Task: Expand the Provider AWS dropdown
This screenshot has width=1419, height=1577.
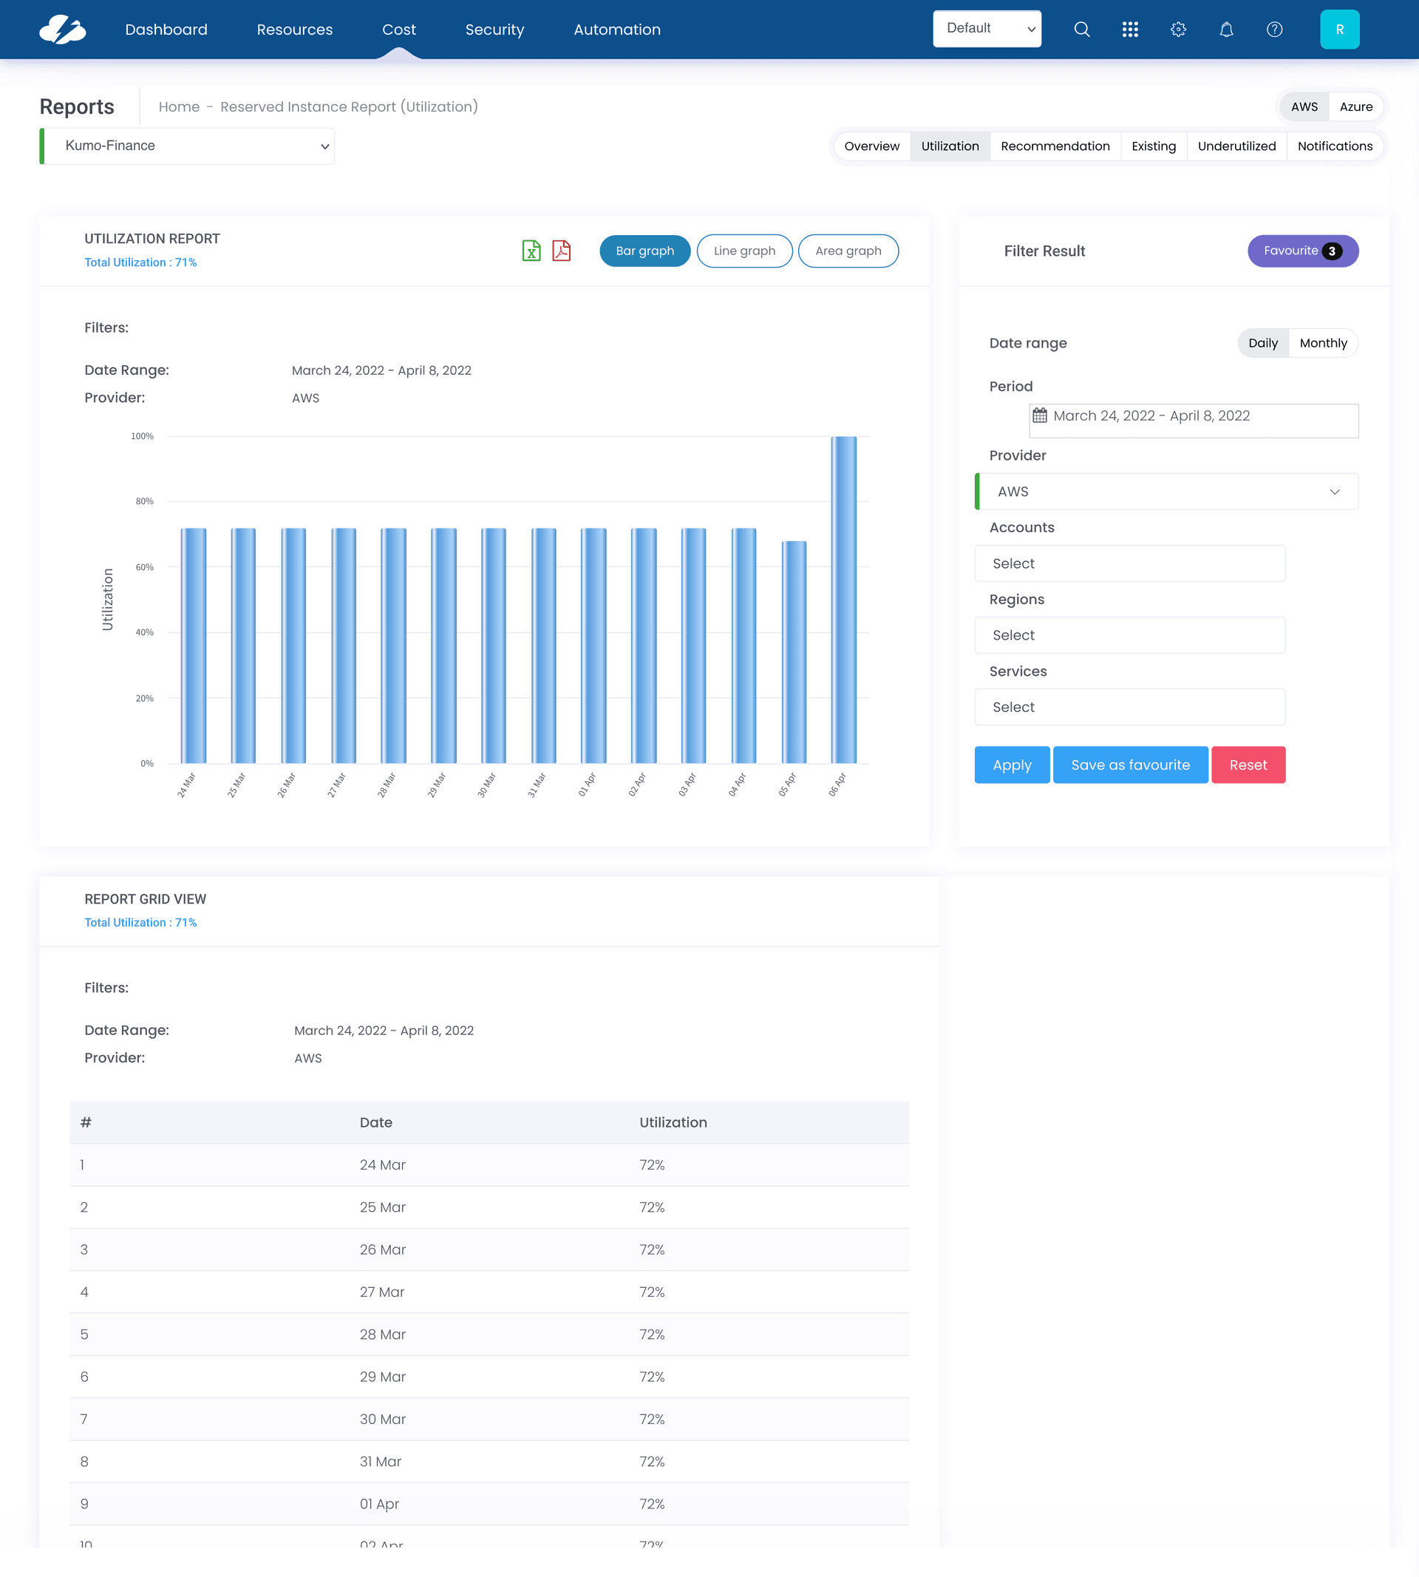Action: click(x=1166, y=492)
